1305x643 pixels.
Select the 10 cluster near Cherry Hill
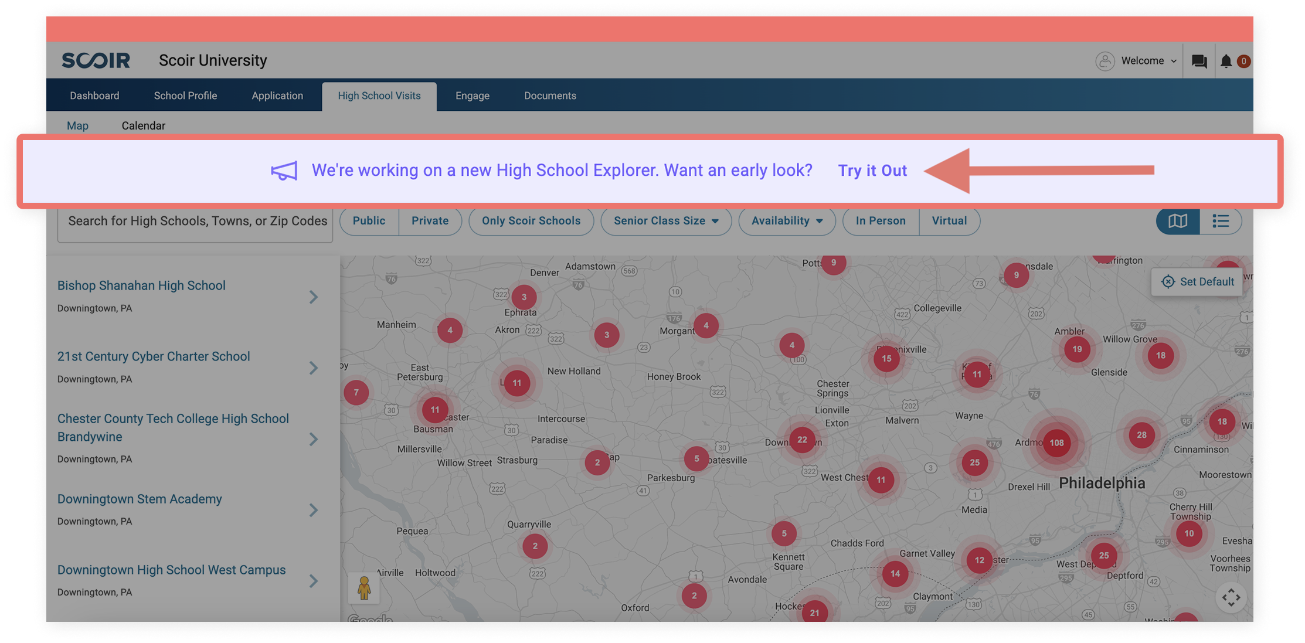[x=1189, y=533]
